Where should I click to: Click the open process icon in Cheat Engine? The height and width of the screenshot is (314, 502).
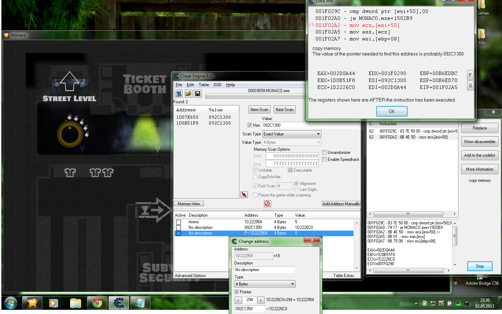178,94
